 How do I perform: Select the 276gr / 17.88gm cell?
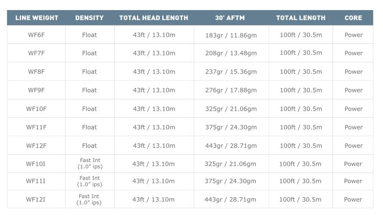(x=231, y=90)
